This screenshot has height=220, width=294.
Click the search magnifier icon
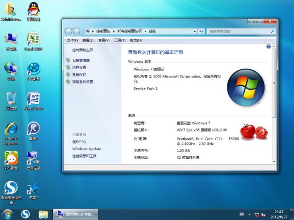pos(272,32)
